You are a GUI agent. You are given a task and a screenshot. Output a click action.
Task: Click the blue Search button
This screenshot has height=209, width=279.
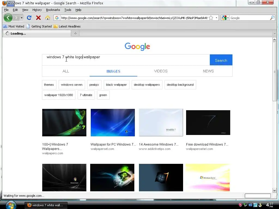(221, 60)
